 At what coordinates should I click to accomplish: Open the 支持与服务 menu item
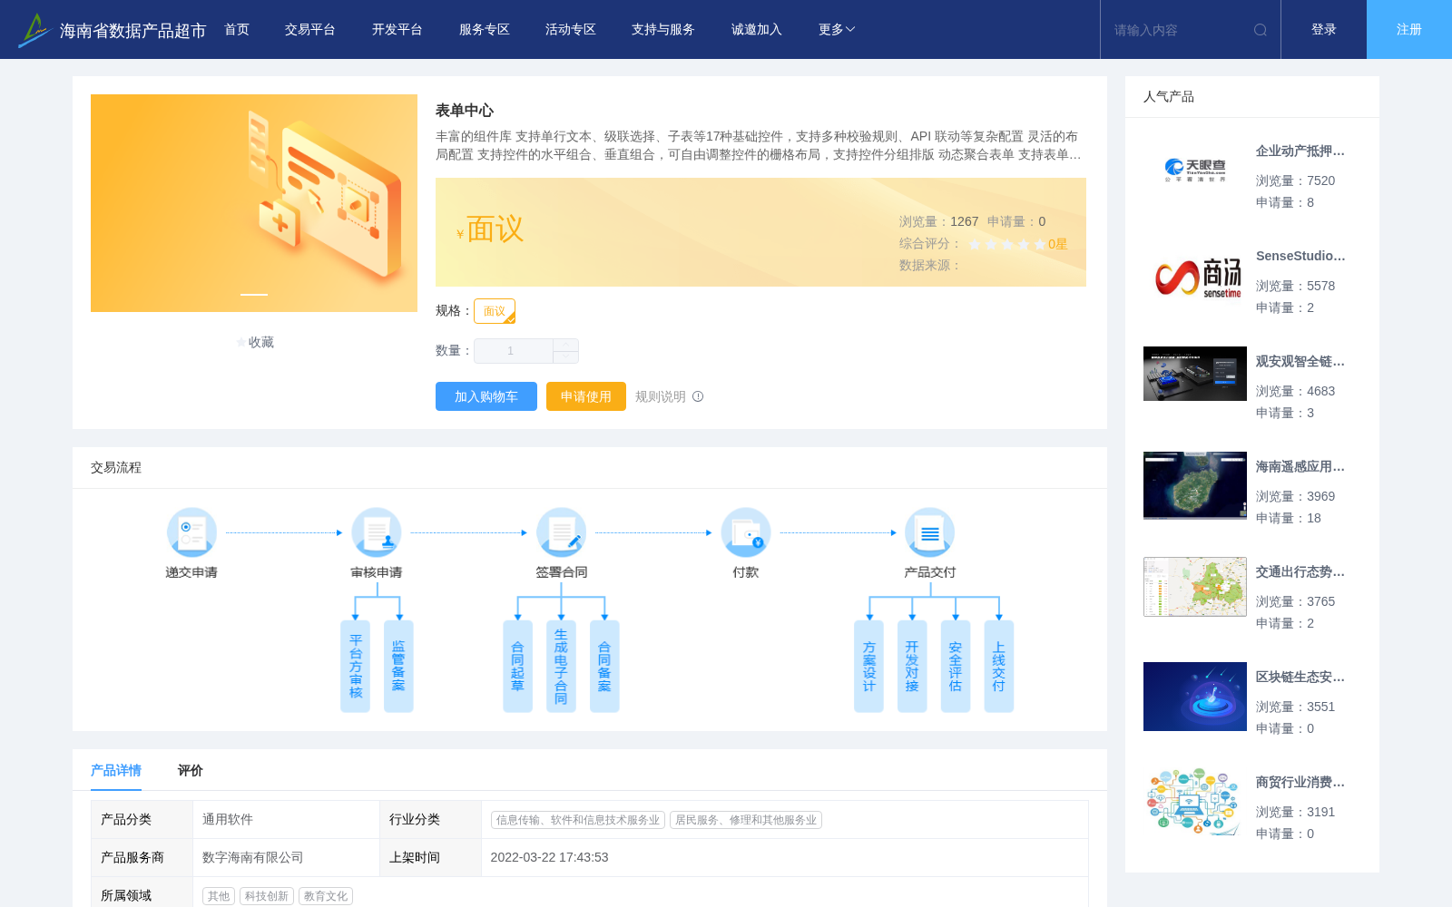point(663,30)
